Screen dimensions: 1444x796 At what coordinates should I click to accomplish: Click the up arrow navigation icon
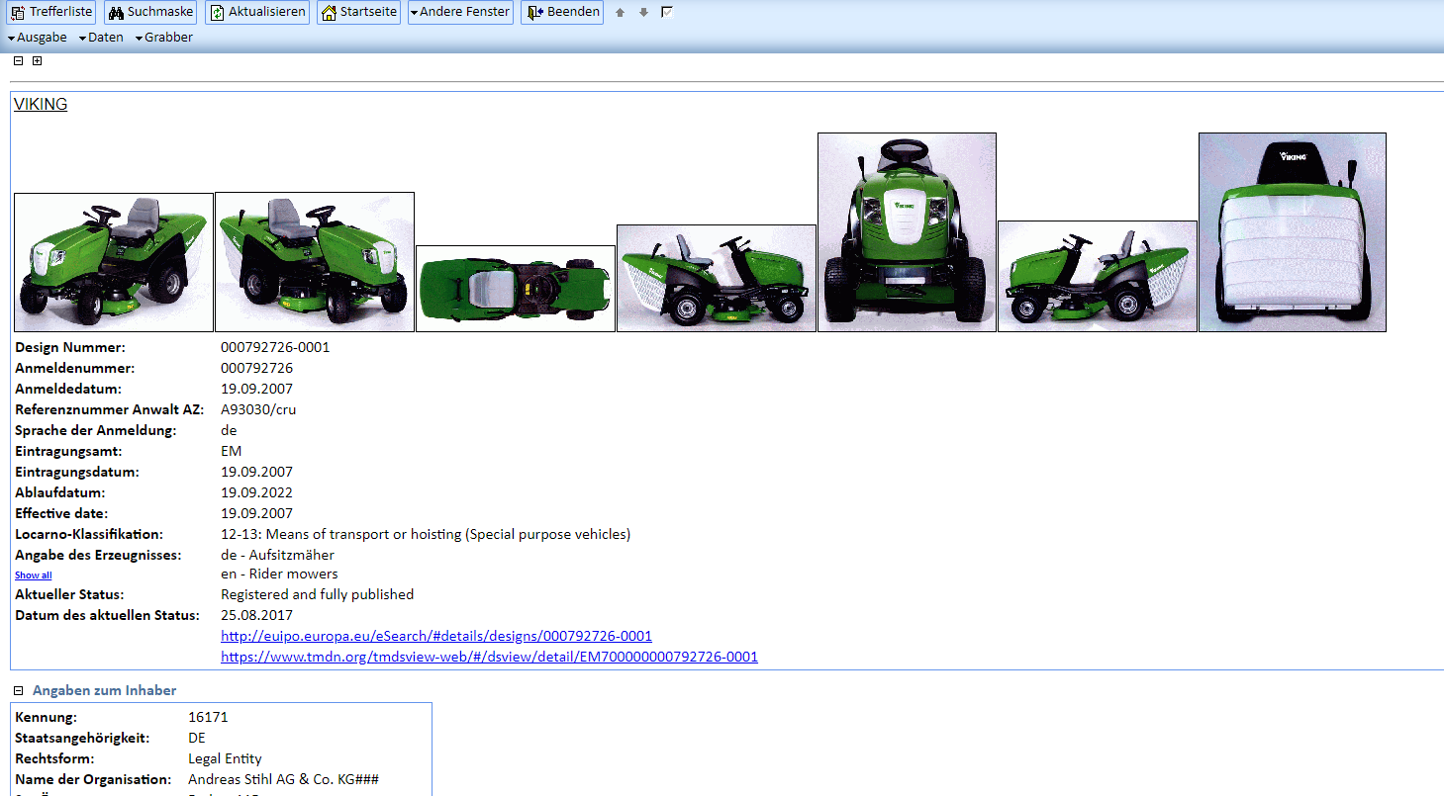pos(621,13)
